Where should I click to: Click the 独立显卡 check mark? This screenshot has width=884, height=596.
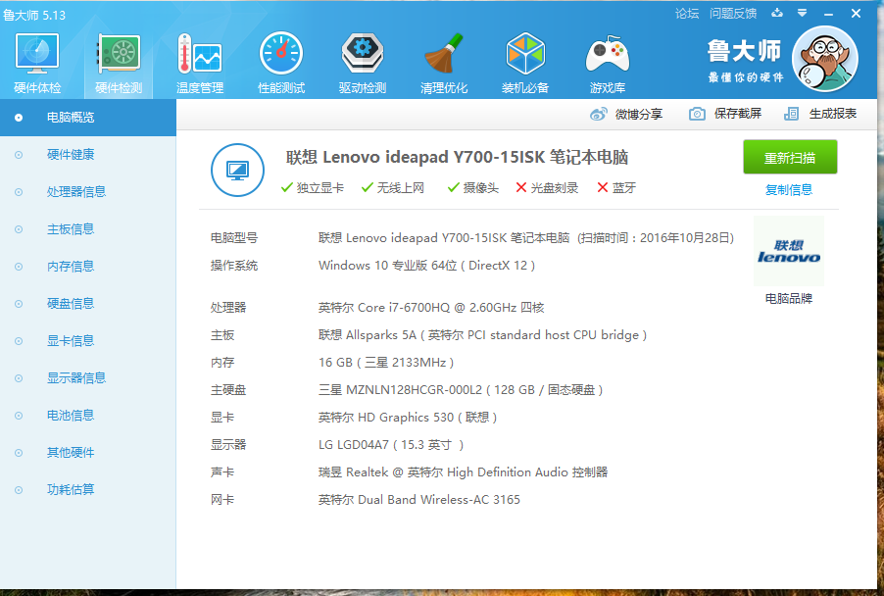(286, 187)
